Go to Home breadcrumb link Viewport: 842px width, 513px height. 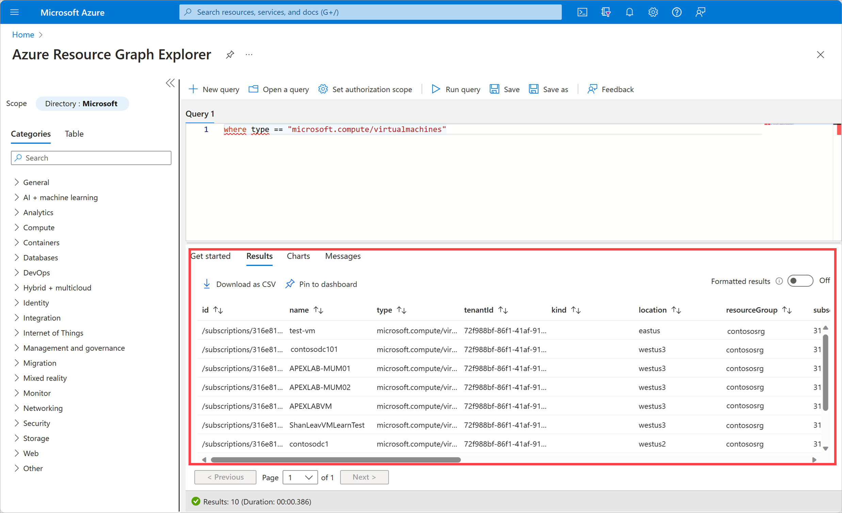(23, 35)
